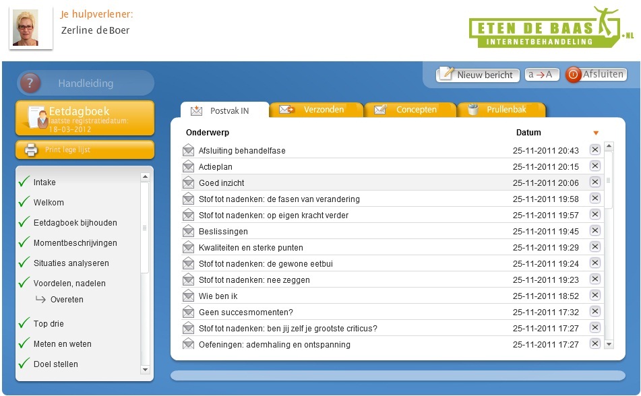Click the printer icon for Print lege lijst
The image size is (641, 396).
[31, 150]
